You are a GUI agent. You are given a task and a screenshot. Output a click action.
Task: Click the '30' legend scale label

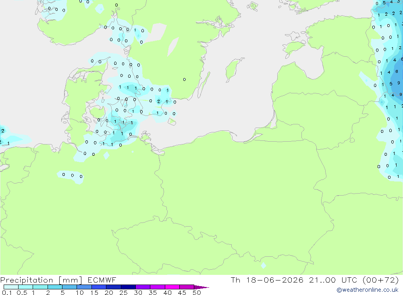pyautogui.click(x=138, y=293)
